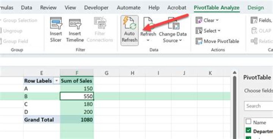The image size is (273, 139).
Task: Select the Row Labels cell
Action: [x=42, y=81]
